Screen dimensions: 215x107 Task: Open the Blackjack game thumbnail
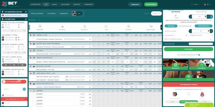[202, 64]
